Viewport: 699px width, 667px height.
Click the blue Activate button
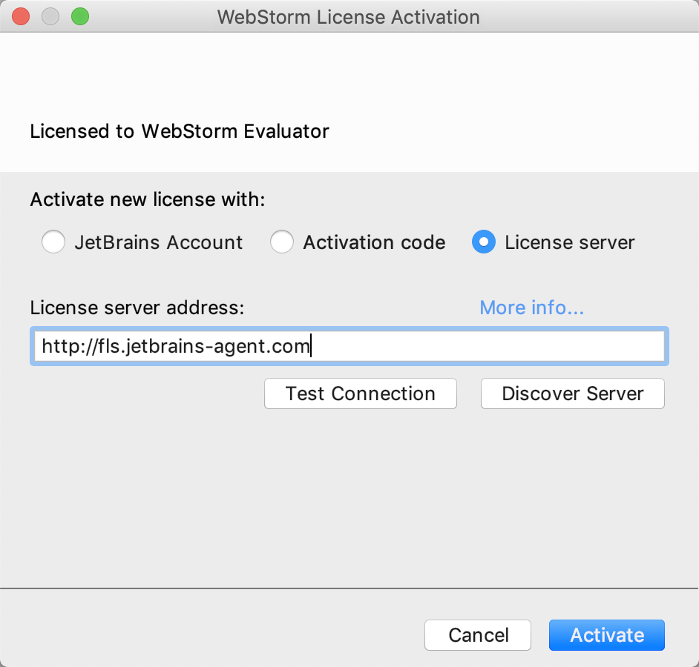click(607, 635)
